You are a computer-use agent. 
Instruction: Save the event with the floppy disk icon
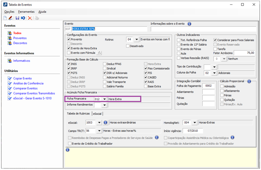(x=17, y=18)
